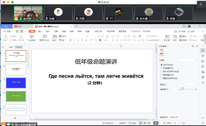Click the Apply to All button
The image size is (206, 126).
coord(164,117)
